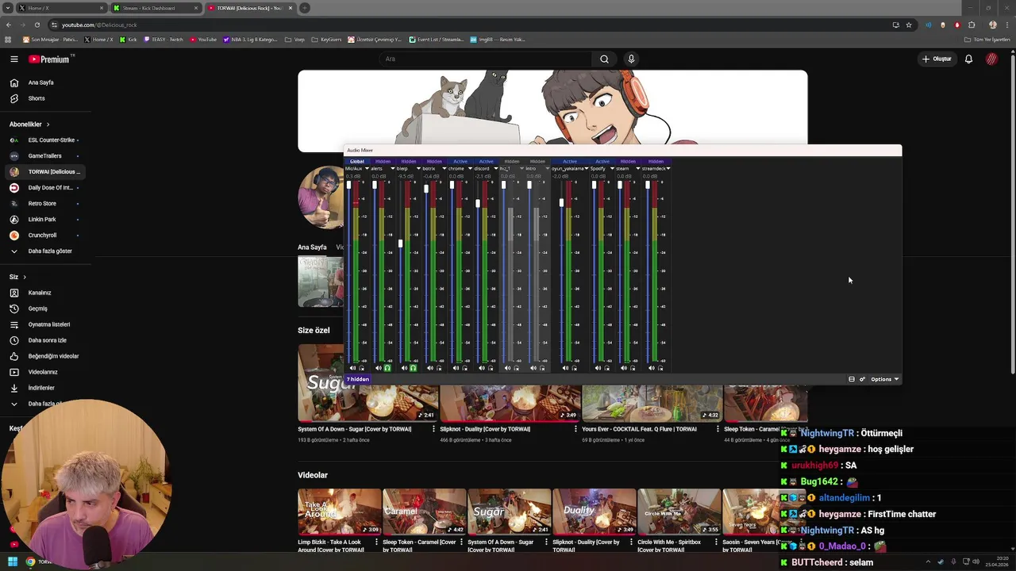This screenshot has height=571, width=1016.
Task: Disable green headphone monitoring on bleep channel
Action: pyautogui.click(x=413, y=368)
